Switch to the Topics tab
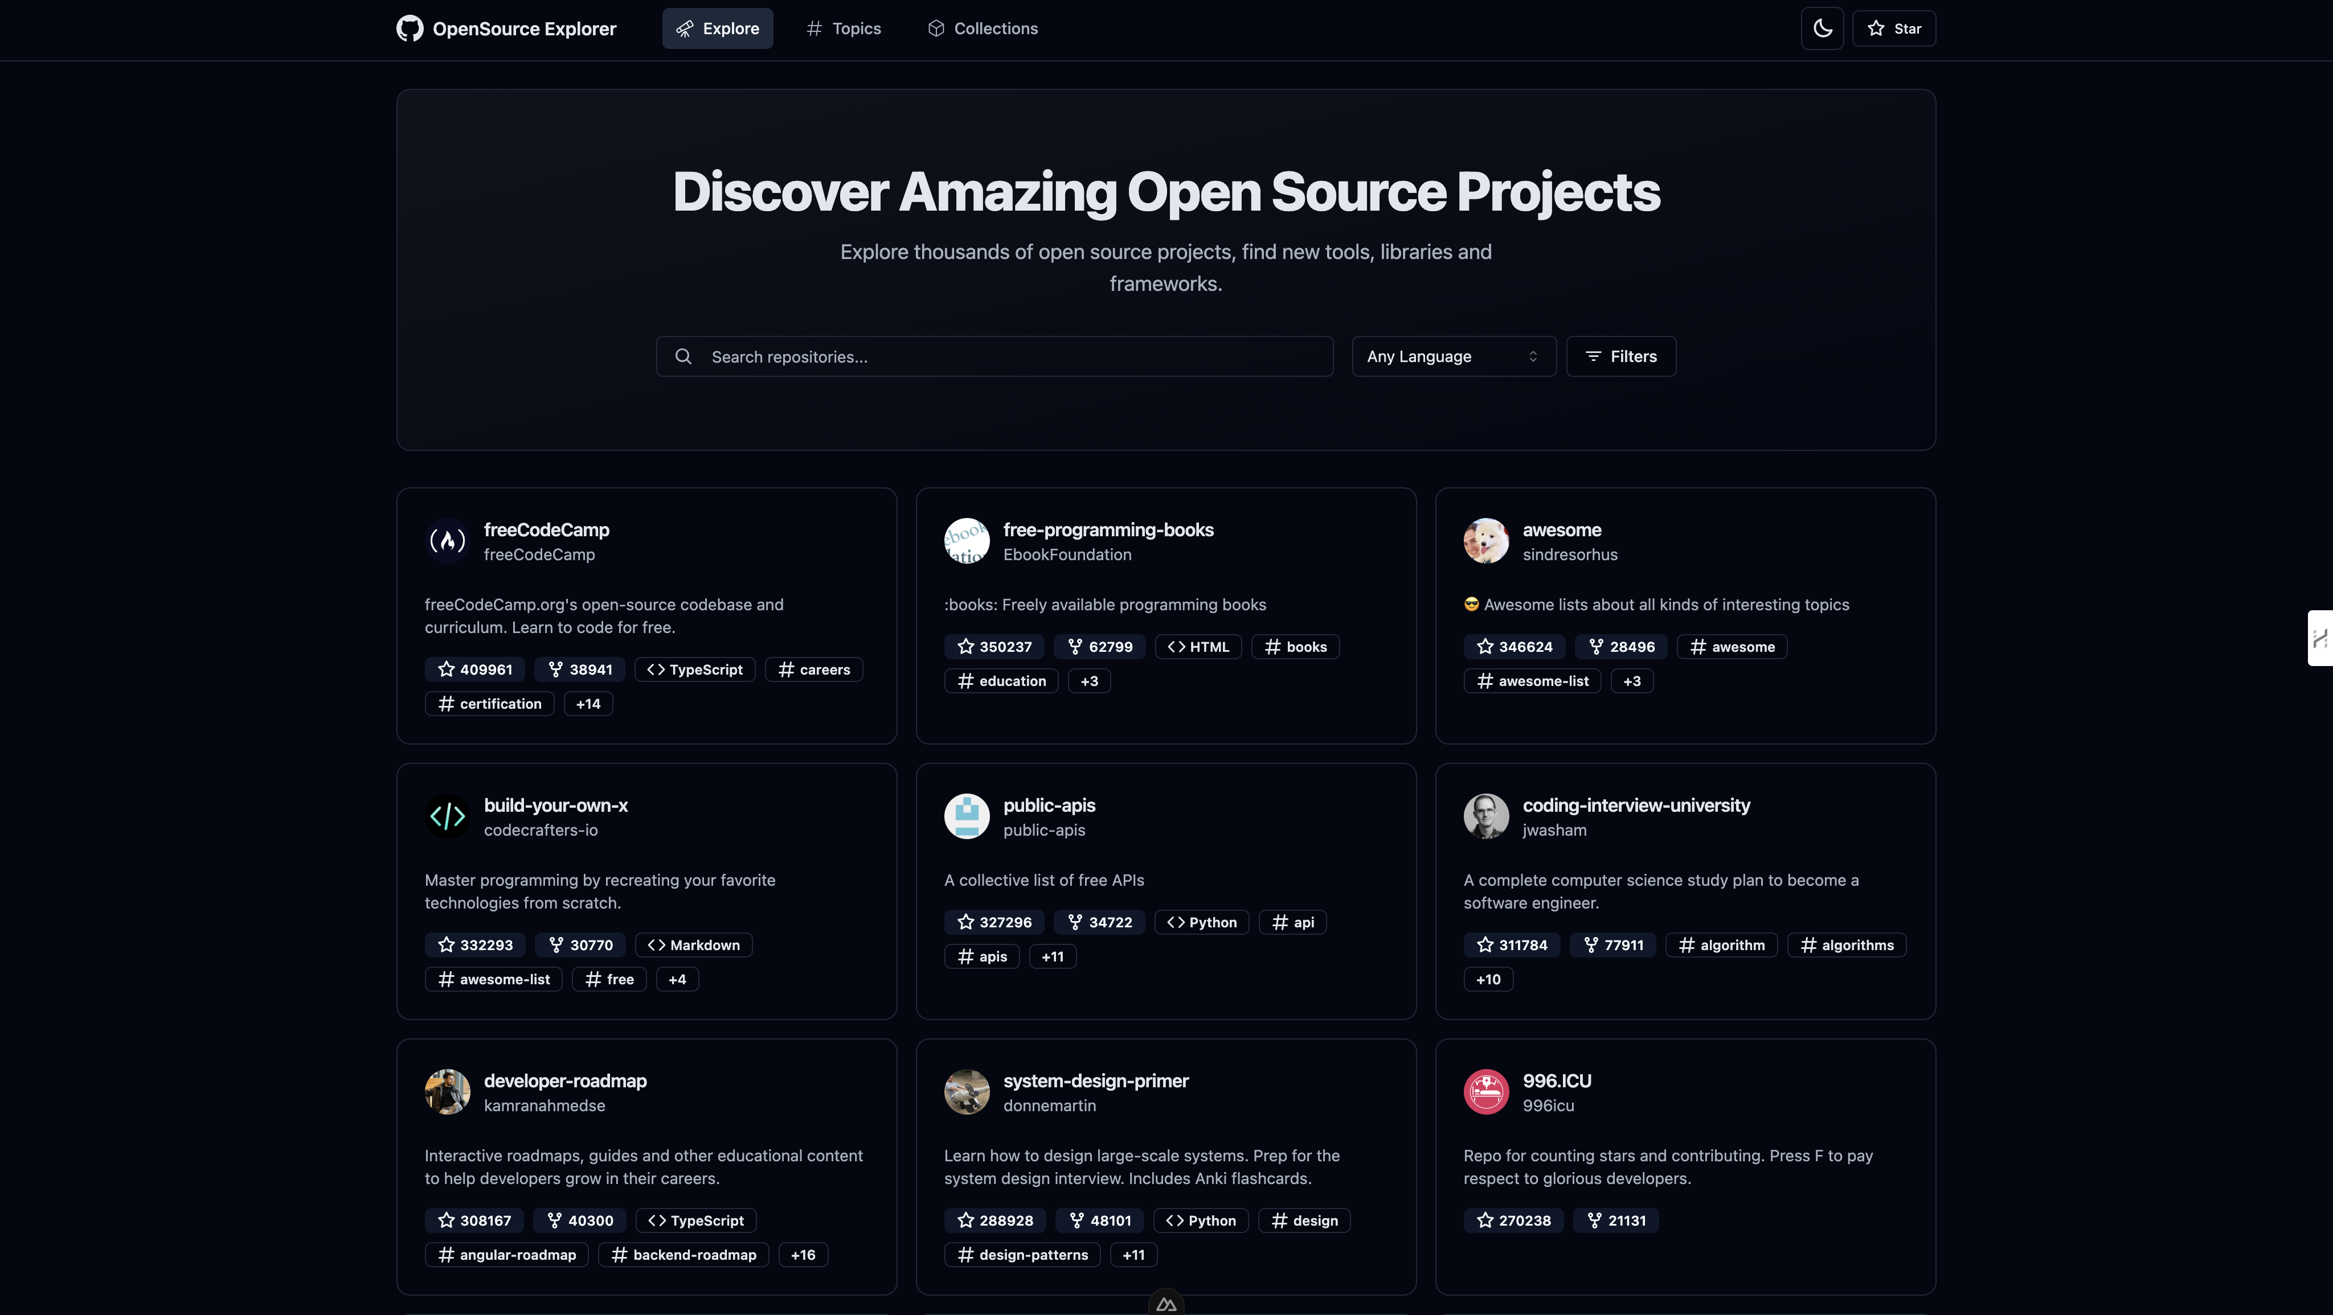 click(843, 28)
